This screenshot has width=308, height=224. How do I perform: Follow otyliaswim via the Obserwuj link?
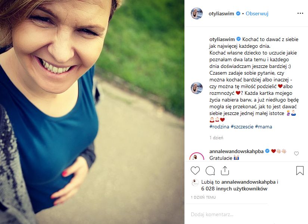257,13
